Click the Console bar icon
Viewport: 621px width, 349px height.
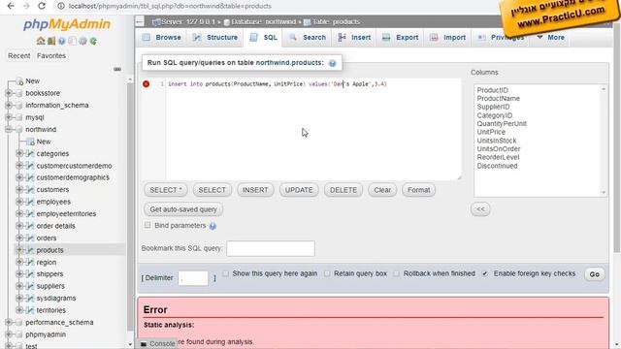pyautogui.click(x=144, y=344)
